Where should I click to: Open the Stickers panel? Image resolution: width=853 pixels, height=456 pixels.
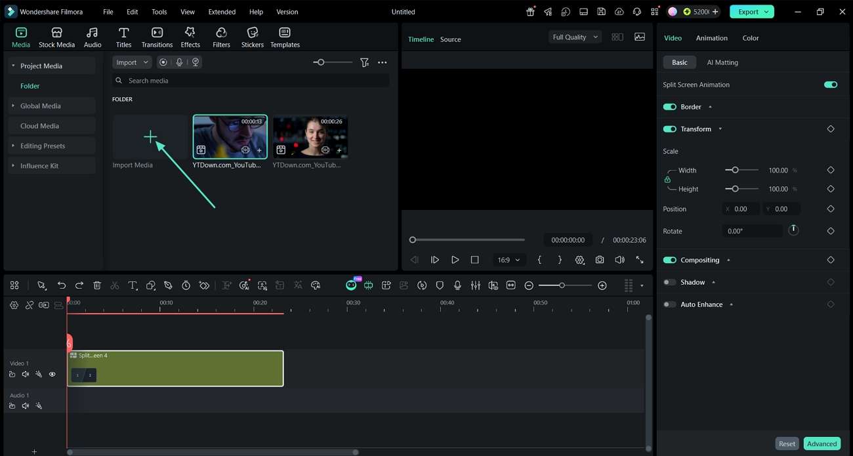tap(252, 37)
